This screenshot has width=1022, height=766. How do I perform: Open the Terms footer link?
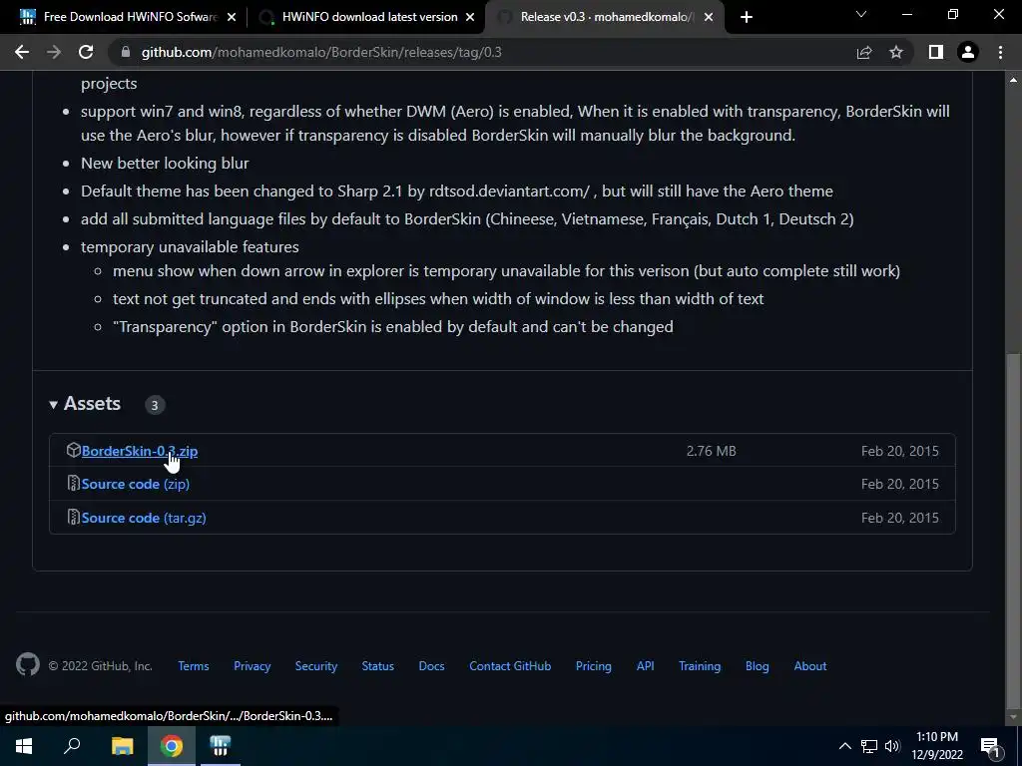pos(194,666)
